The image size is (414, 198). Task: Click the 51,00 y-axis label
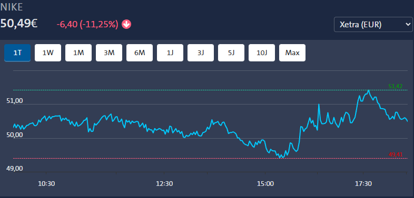15,101
